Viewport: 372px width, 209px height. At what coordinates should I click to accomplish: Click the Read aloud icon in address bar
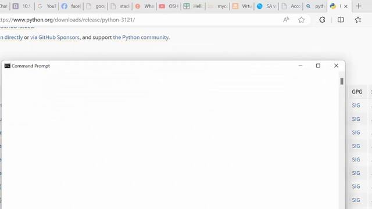286,20
